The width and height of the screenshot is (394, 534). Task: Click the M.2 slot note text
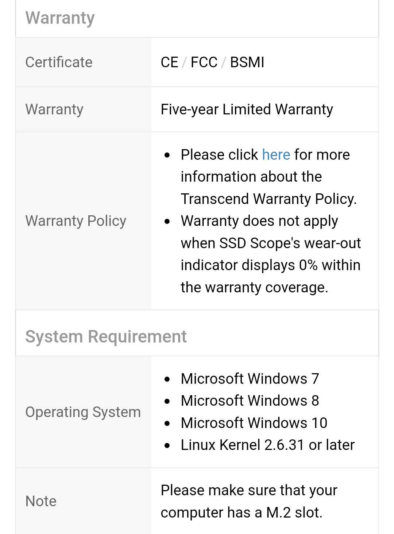coord(249,501)
